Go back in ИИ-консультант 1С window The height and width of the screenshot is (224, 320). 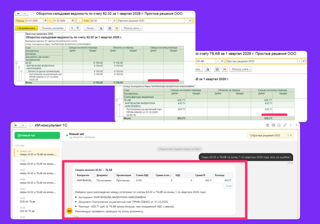pos(15,125)
